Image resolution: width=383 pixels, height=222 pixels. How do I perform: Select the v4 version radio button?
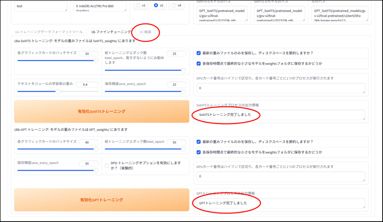click(174, 5)
